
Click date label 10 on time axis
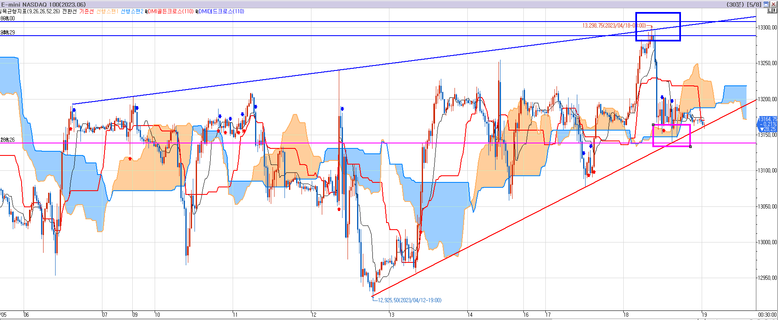(x=158, y=315)
